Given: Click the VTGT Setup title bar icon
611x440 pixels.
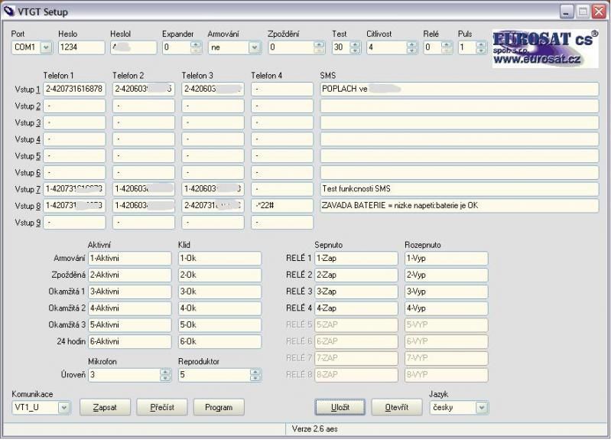Looking at the screenshot, I should (x=10, y=11).
